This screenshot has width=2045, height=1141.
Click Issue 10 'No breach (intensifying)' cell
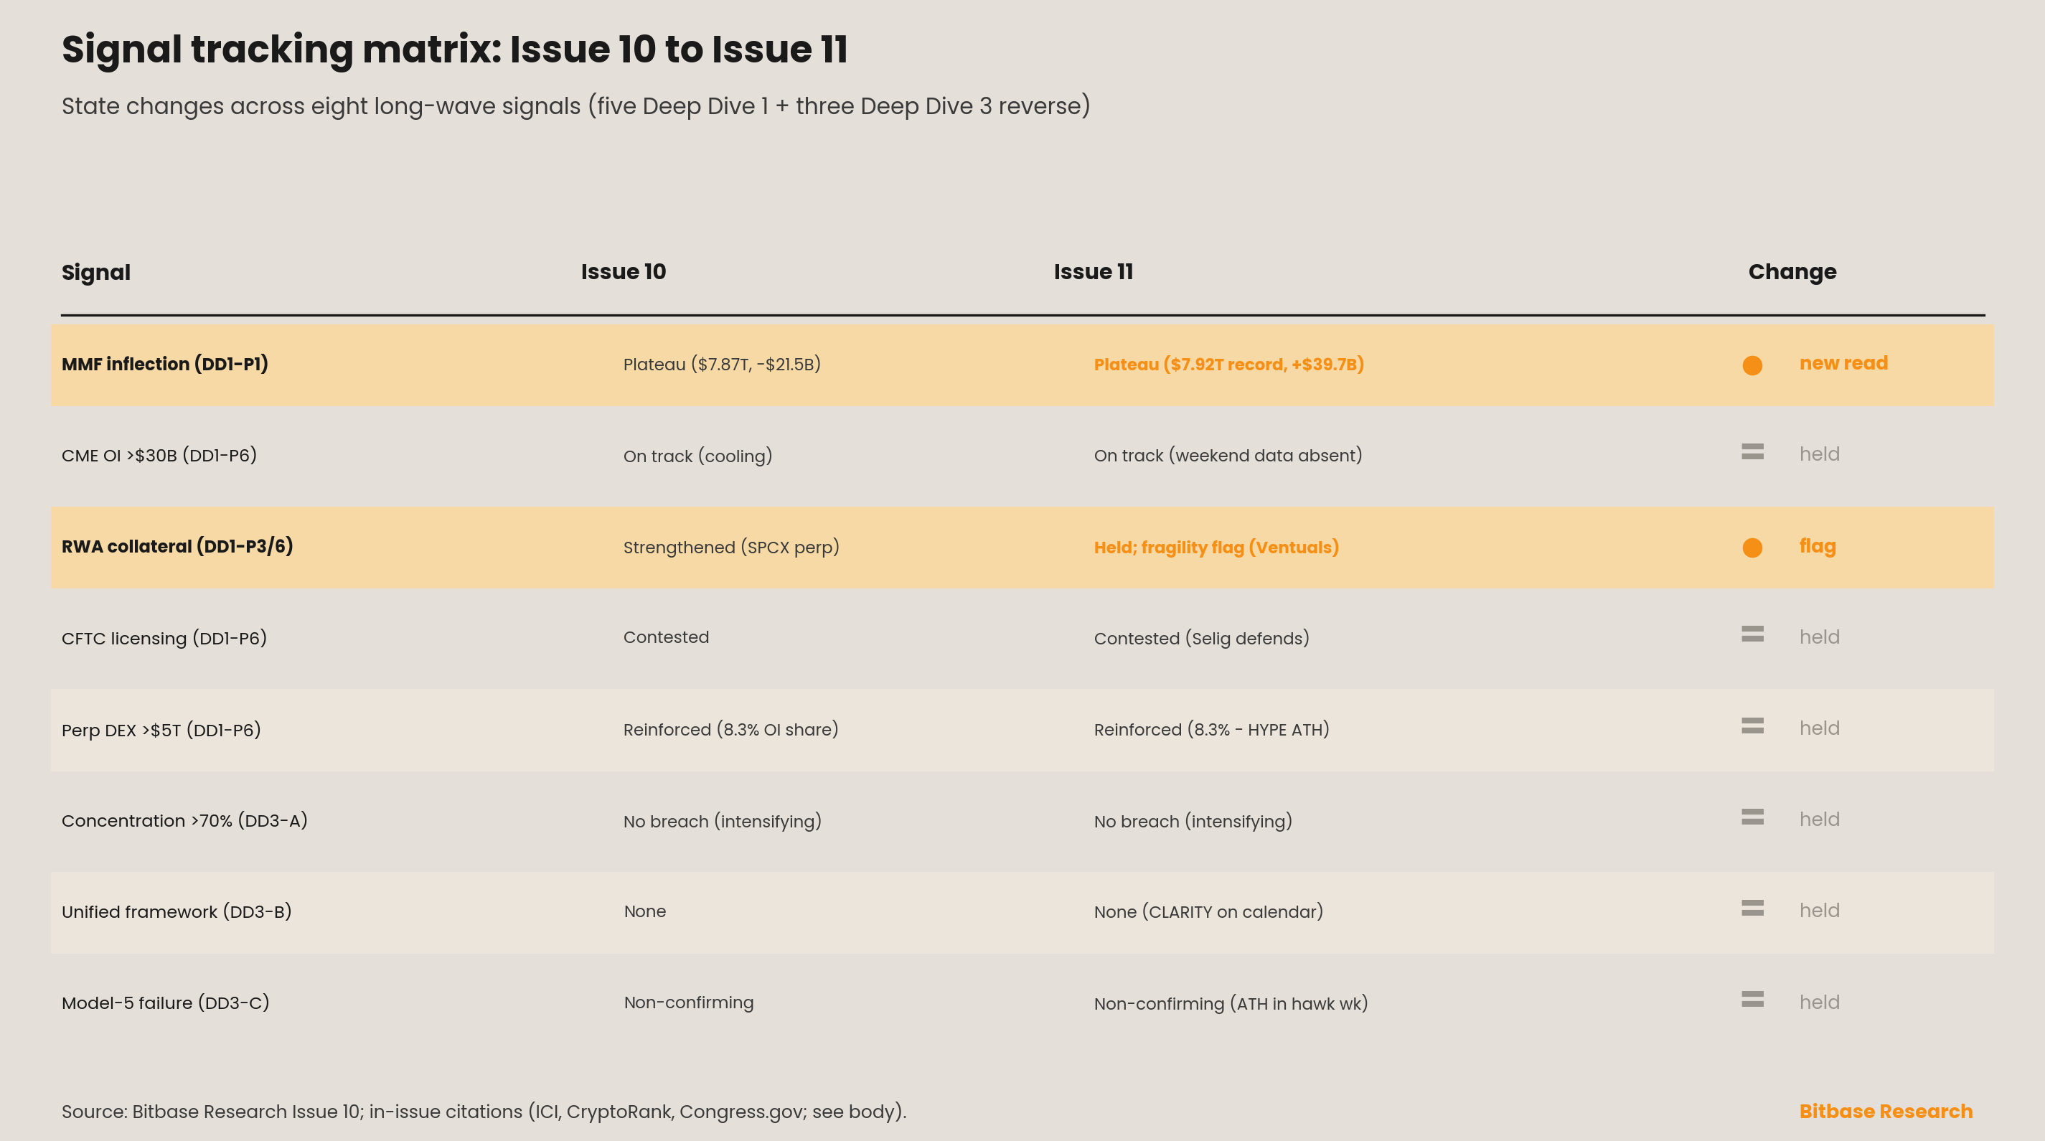point(723,821)
